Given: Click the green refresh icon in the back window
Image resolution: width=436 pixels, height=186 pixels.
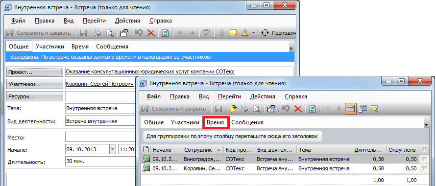Looking at the screenshot, I should click(165, 33).
